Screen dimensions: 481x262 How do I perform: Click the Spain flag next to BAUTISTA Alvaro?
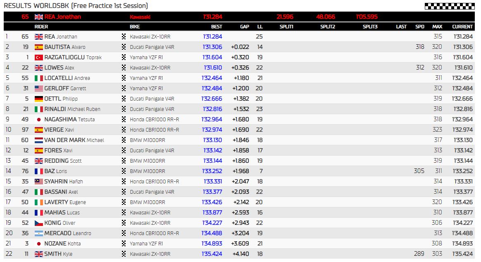coord(39,47)
